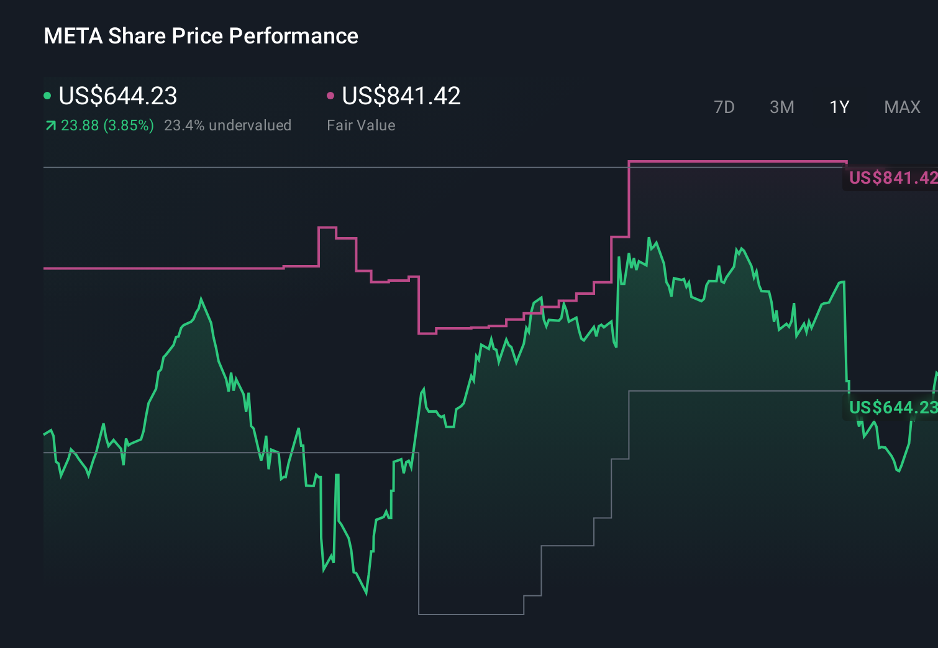Click the META Share Price Performance title
Viewport: 938px width, 648px height.
pyautogui.click(x=201, y=36)
